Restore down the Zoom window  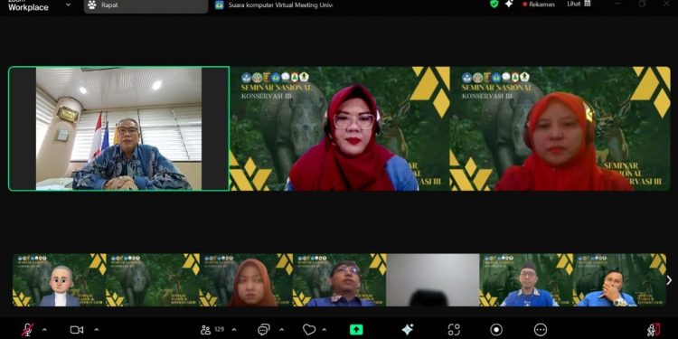coord(643,4)
